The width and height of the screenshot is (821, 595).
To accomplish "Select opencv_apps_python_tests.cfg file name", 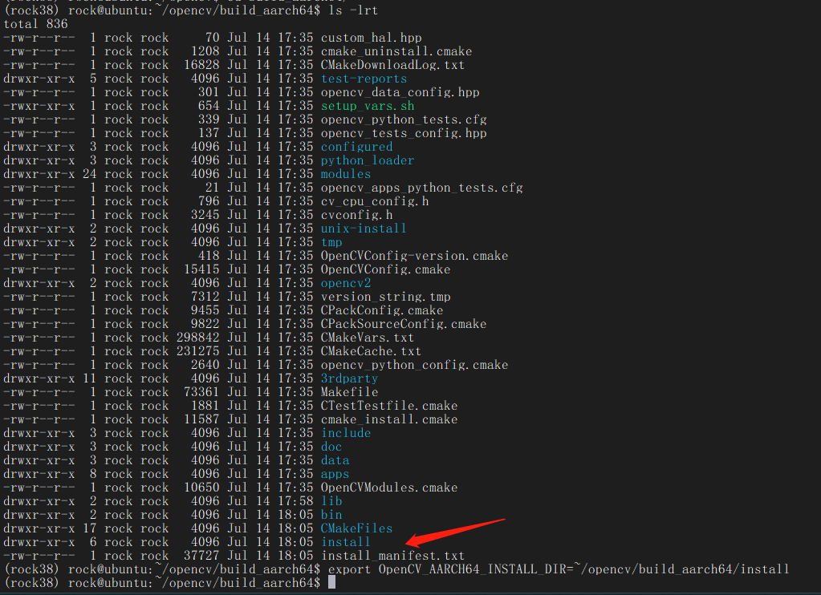I will [x=422, y=188].
